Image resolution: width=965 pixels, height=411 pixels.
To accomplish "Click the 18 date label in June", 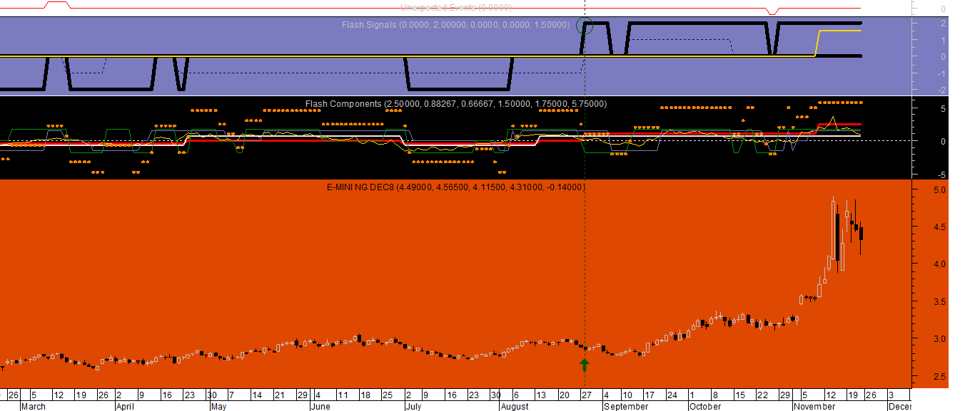I will 365,395.
